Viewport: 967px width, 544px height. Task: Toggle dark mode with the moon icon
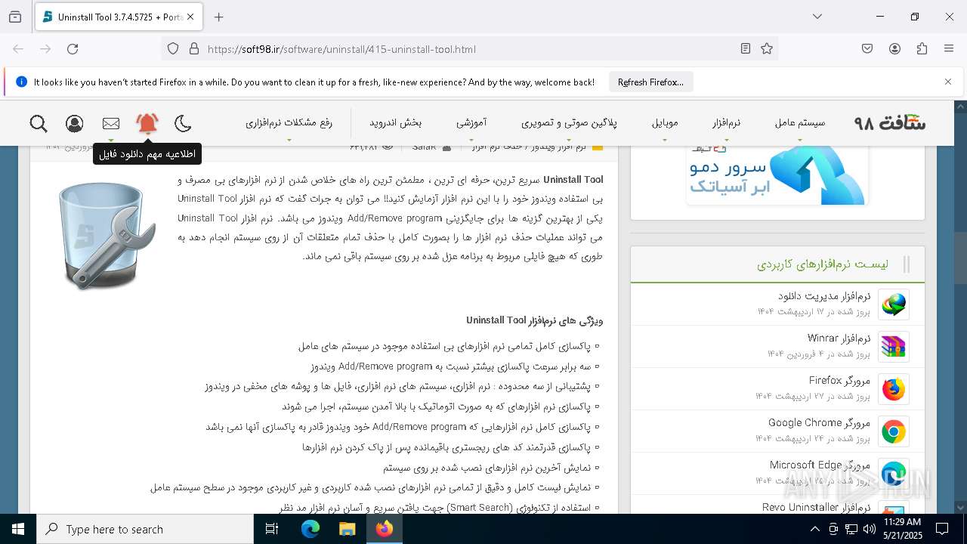[x=183, y=123]
